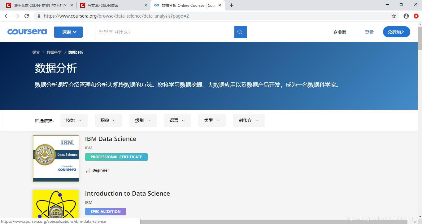
Task: Reload the Coursera page
Action: [27, 16]
